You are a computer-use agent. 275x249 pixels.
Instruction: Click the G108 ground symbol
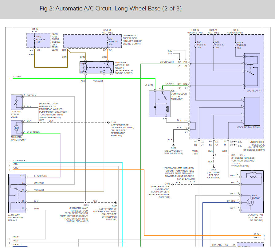tap(214, 167)
